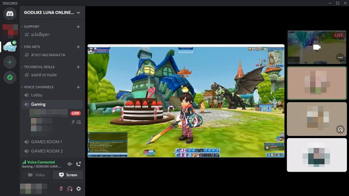349x196 pixels.
Task: Click speaker icon beside GAMES ROOM 1
Action: 27,142
